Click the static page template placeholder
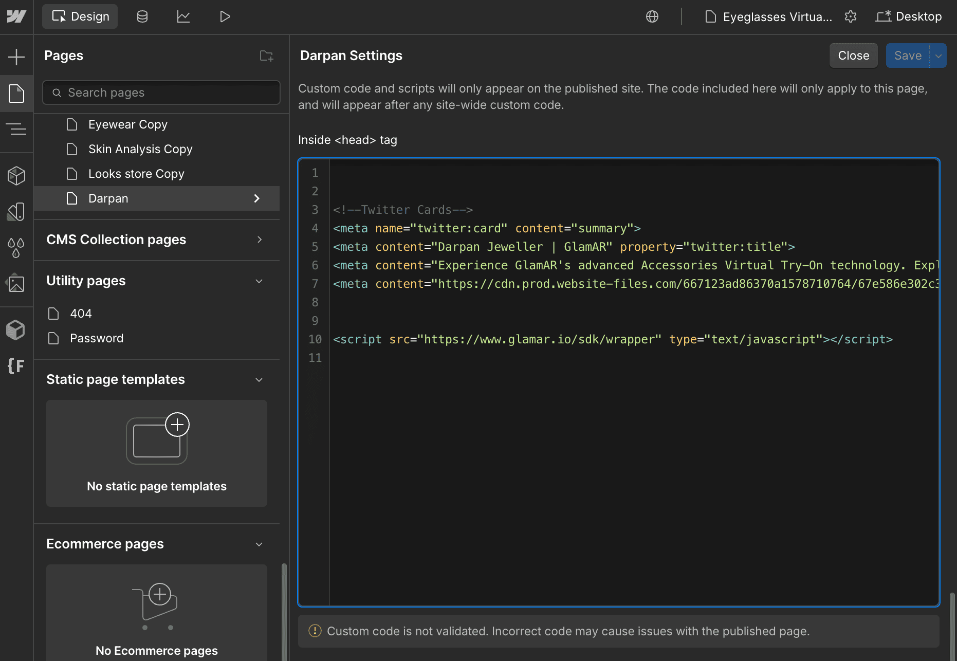The image size is (957, 661). coord(157,453)
